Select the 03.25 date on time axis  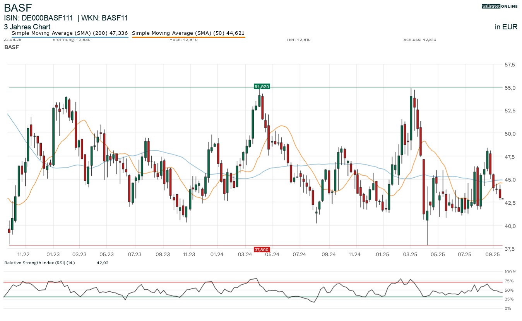pyautogui.click(x=410, y=254)
